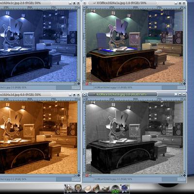Image resolution: width=194 pixels, height=194 pixels.
Task: Open navigation cross icon in blue-tinted image window
Action: [79, 84]
